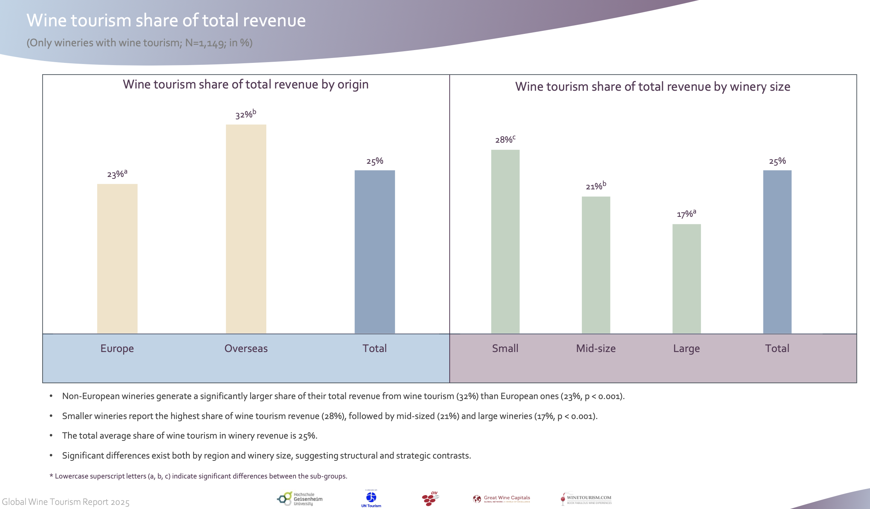Click the 'by winery size' chart heading
Viewport: 870px width, 509px height.
(x=653, y=87)
